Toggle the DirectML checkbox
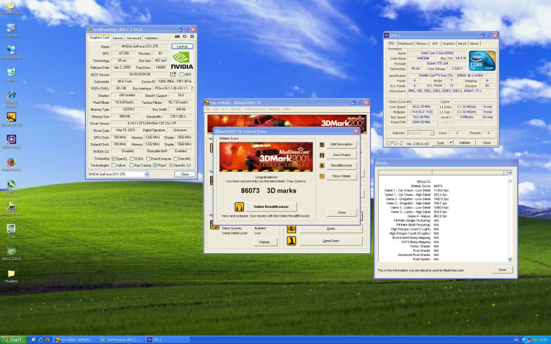This screenshot has width=551, height=344. tap(176, 159)
